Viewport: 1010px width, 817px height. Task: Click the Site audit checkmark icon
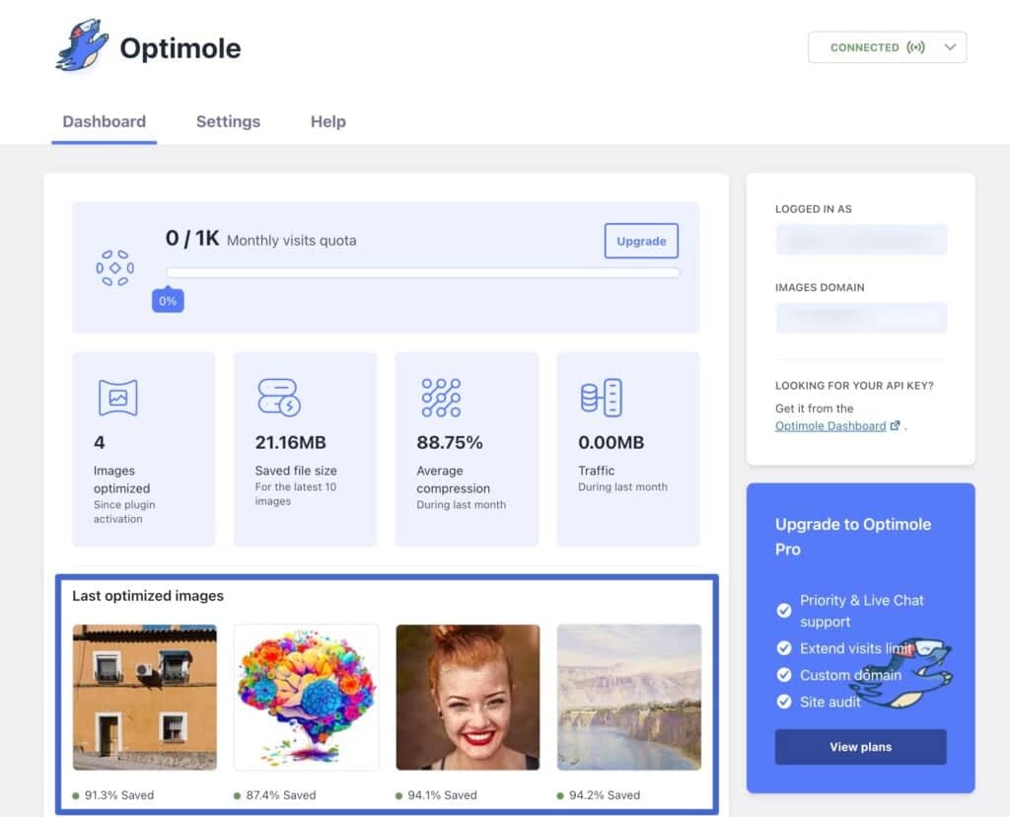784,702
